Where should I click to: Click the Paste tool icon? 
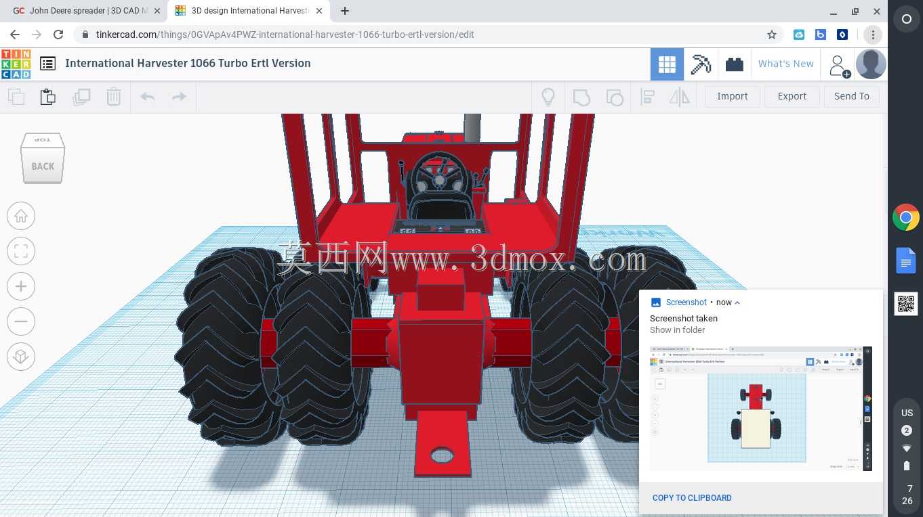(x=48, y=97)
